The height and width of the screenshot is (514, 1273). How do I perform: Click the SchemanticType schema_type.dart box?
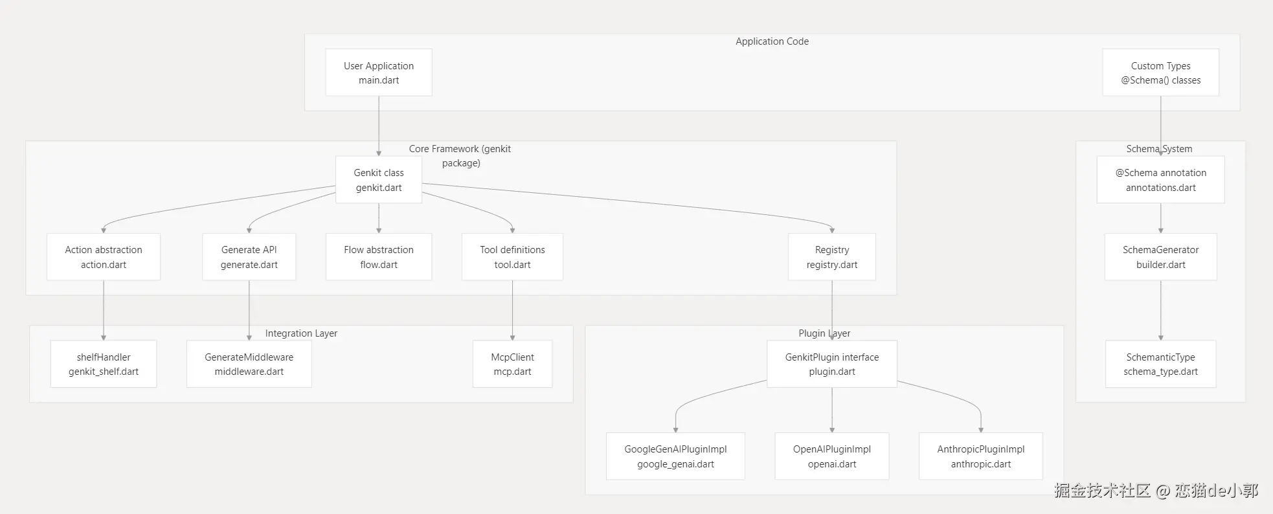pyautogui.click(x=1160, y=364)
